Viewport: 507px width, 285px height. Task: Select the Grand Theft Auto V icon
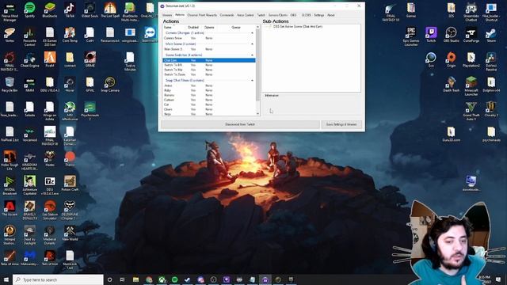pos(471,111)
